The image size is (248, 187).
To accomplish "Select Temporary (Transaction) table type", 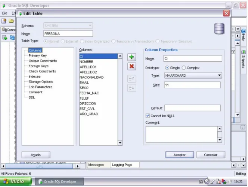I will (x=113, y=41).
